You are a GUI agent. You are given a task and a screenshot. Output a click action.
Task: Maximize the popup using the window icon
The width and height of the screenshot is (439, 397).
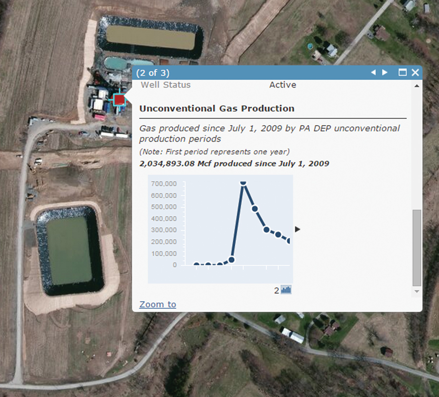(402, 72)
